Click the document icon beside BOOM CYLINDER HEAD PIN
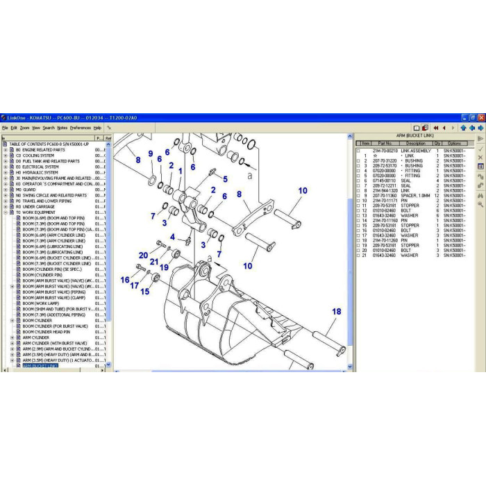This screenshot has height=486, width=486. (x=18, y=332)
